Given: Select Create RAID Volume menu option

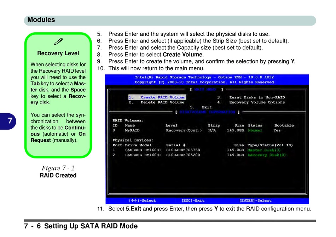Looking at the screenshot, I should click(x=157, y=97).
